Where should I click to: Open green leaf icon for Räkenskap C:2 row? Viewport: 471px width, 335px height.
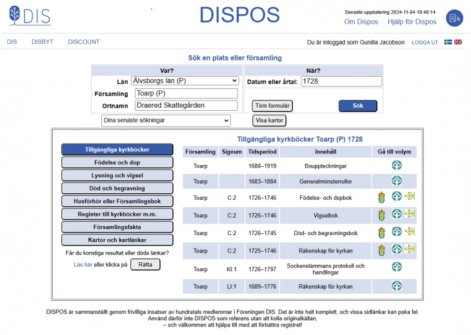(x=410, y=249)
